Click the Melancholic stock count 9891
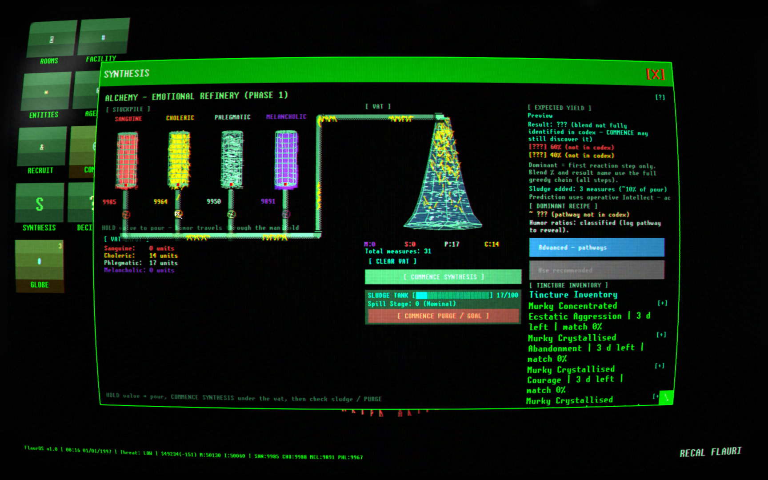The image size is (768, 480). [x=268, y=201]
